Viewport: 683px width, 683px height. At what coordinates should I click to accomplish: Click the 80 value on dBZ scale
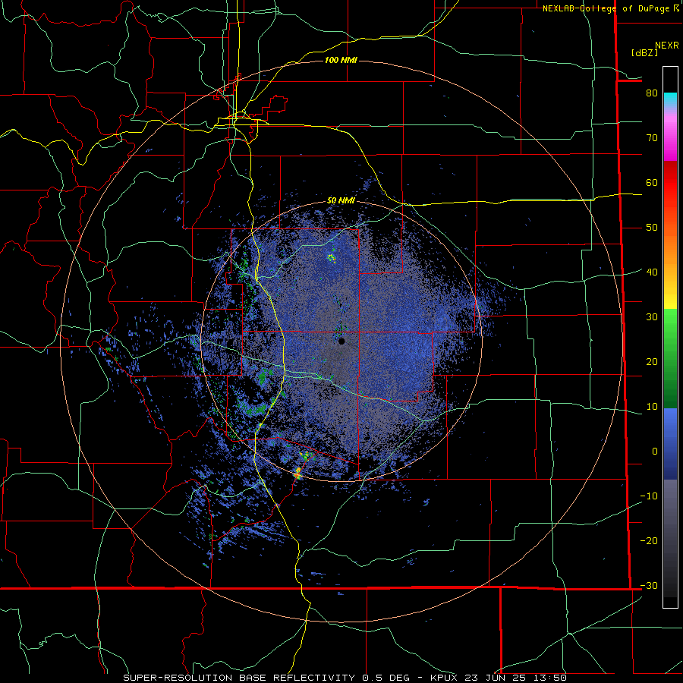(x=652, y=93)
